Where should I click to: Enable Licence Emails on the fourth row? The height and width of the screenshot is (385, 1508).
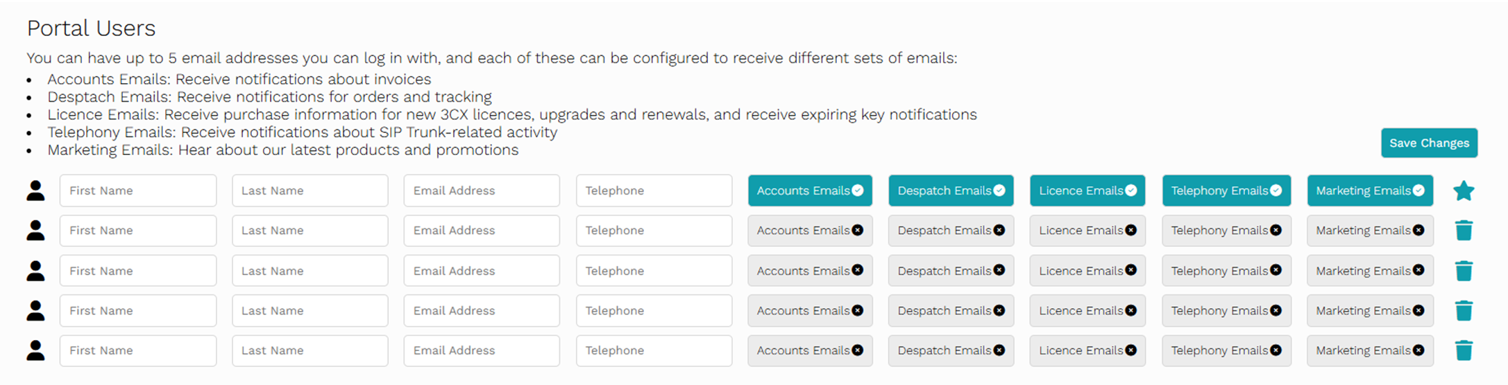(1087, 310)
